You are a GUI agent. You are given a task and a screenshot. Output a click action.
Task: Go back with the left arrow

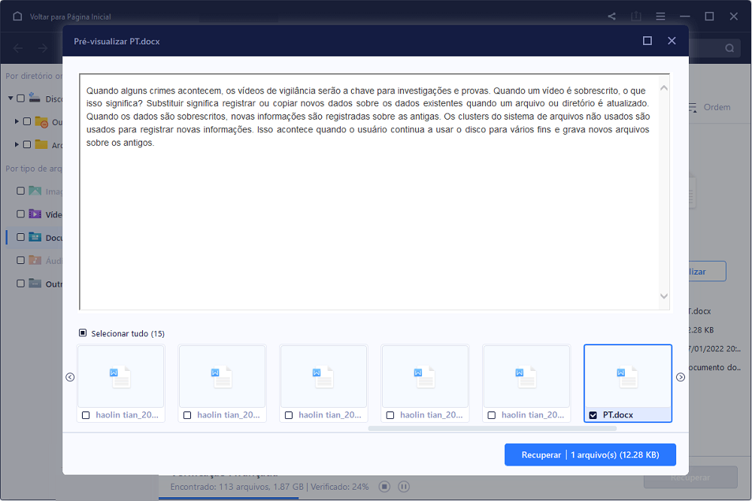pos(18,48)
